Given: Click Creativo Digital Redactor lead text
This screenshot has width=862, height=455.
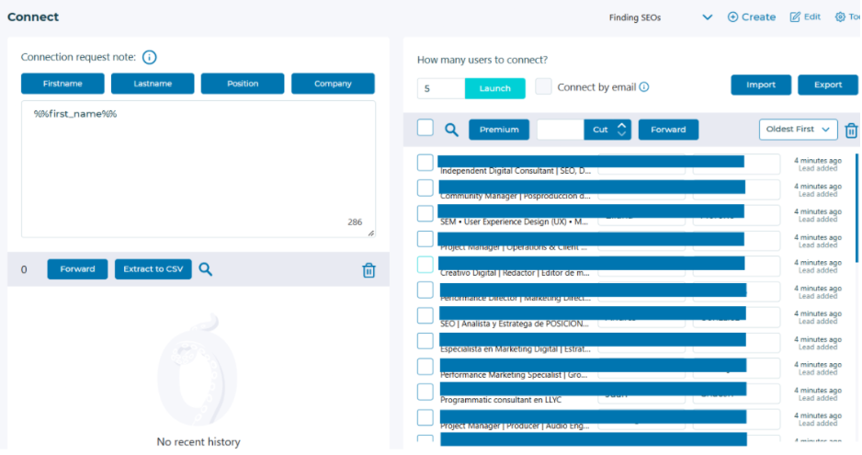Looking at the screenshot, I should tap(515, 273).
